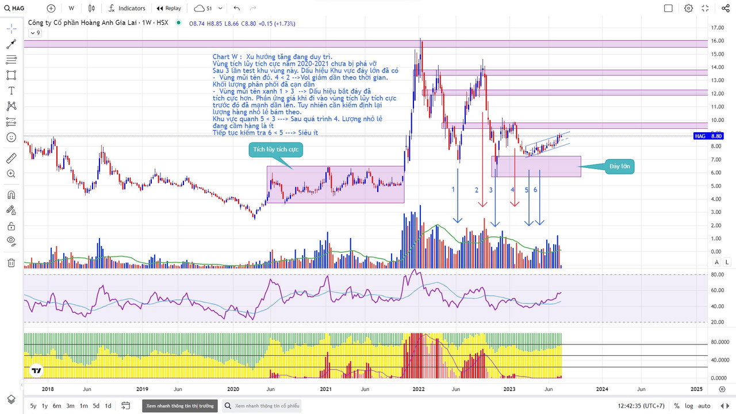Open the go to date calendar icon
The width and height of the screenshot is (736, 414).
point(126,406)
